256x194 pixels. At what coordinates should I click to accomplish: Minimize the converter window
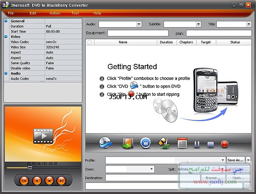tap(234, 5)
